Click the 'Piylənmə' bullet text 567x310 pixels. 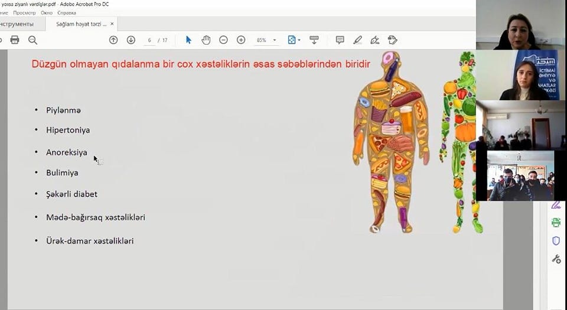pyautogui.click(x=63, y=110)
